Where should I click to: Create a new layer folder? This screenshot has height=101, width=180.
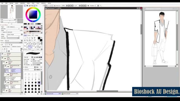click(6, 49)
